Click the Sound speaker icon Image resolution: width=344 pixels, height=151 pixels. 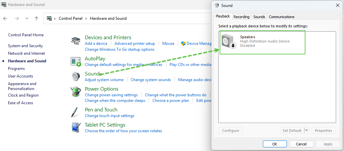[76, 76]
